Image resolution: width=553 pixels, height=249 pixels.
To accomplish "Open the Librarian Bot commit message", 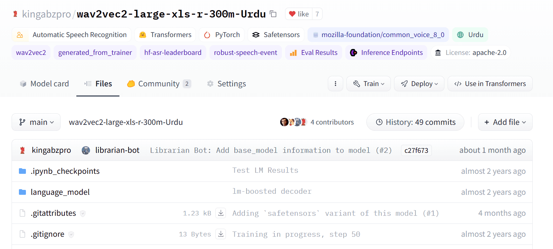I will click(271, 150).
